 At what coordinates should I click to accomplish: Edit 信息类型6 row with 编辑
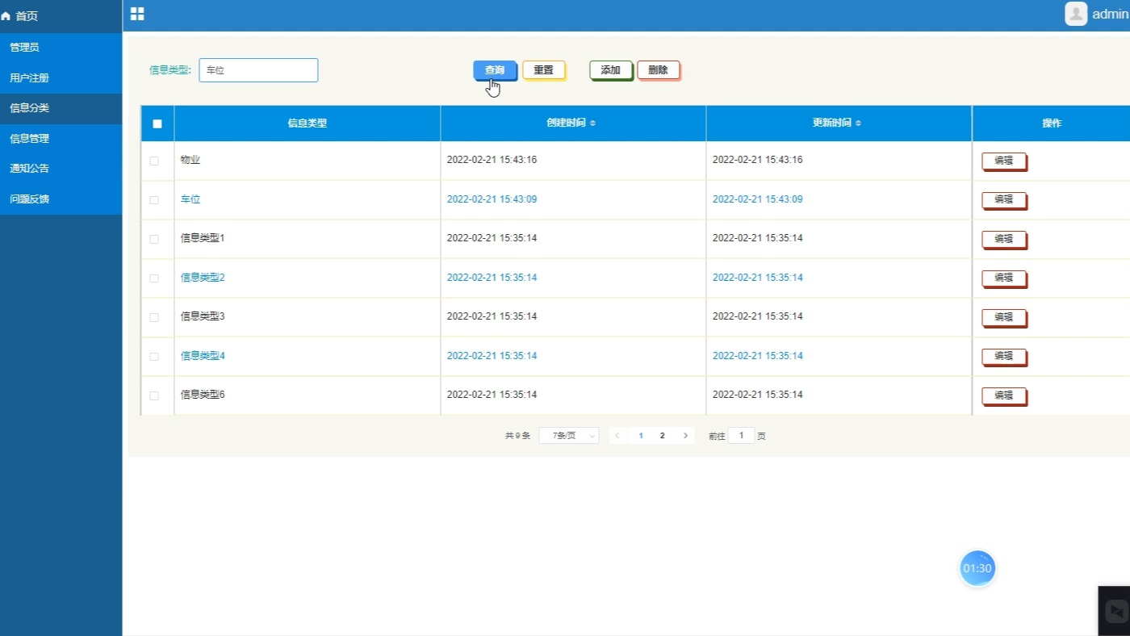[1004, 396]
